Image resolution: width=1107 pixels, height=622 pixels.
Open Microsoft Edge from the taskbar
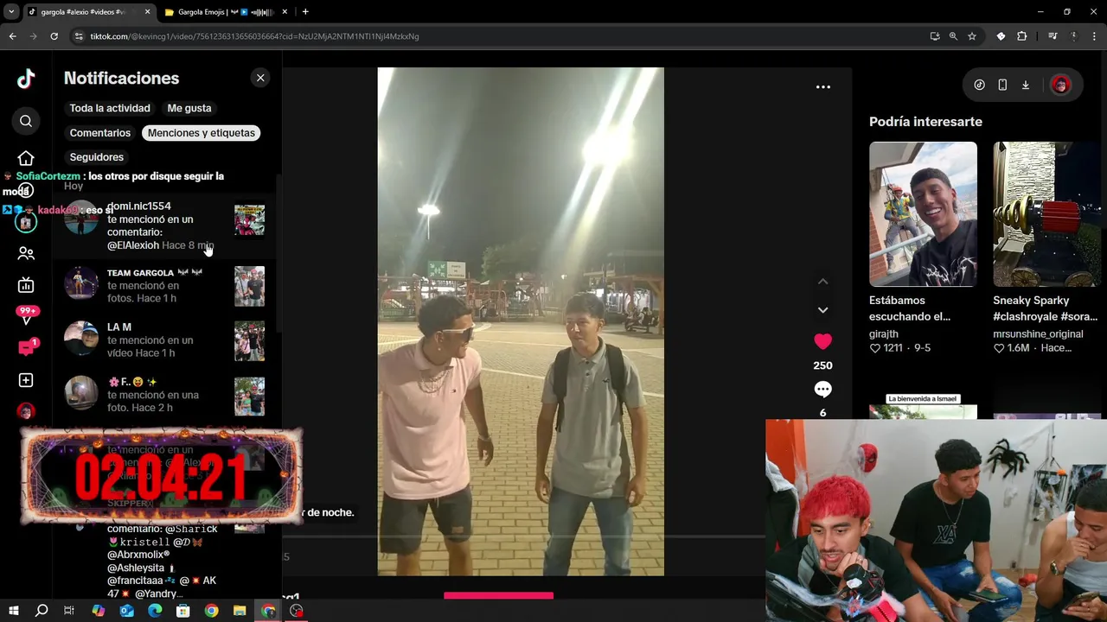pyautogui.click(x=155, y=611)
